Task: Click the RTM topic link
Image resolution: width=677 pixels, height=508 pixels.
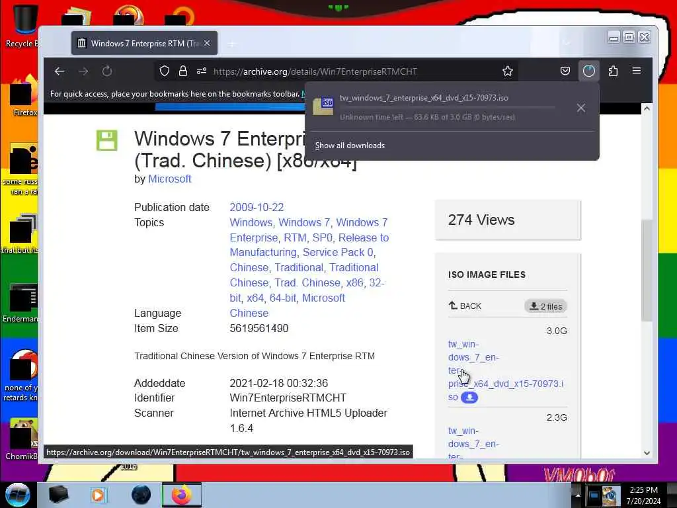Action: [x=295, y=238]
